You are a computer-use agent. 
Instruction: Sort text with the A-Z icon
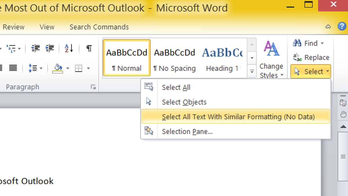(x=69, y=48)
